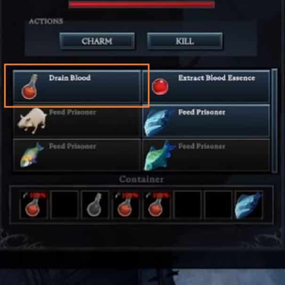Select the empty glass flask in container
Image resolution: width=285 pixels, height=285 pixels.
tap(95, 205)
